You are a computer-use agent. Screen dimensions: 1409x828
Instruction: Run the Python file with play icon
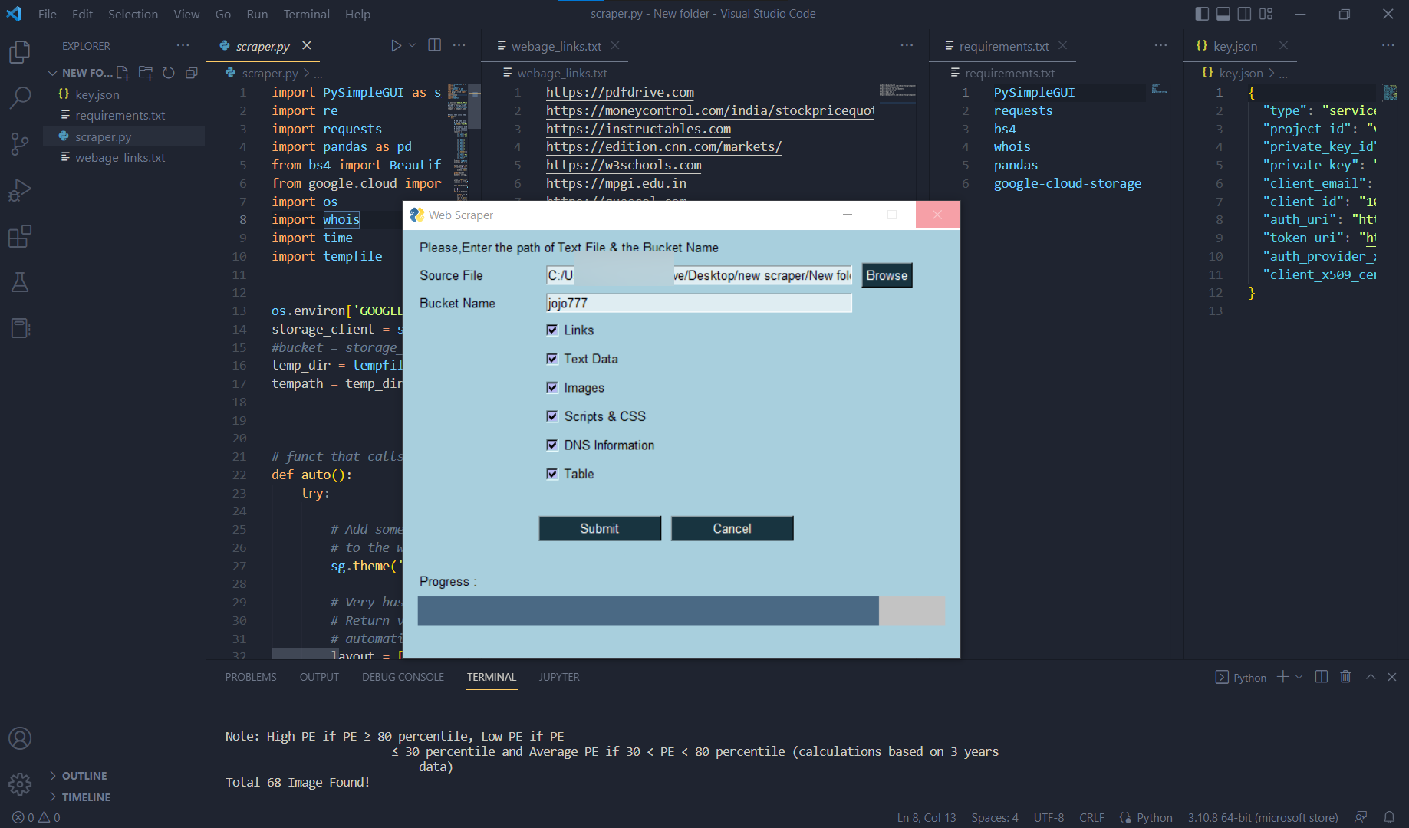396,45
